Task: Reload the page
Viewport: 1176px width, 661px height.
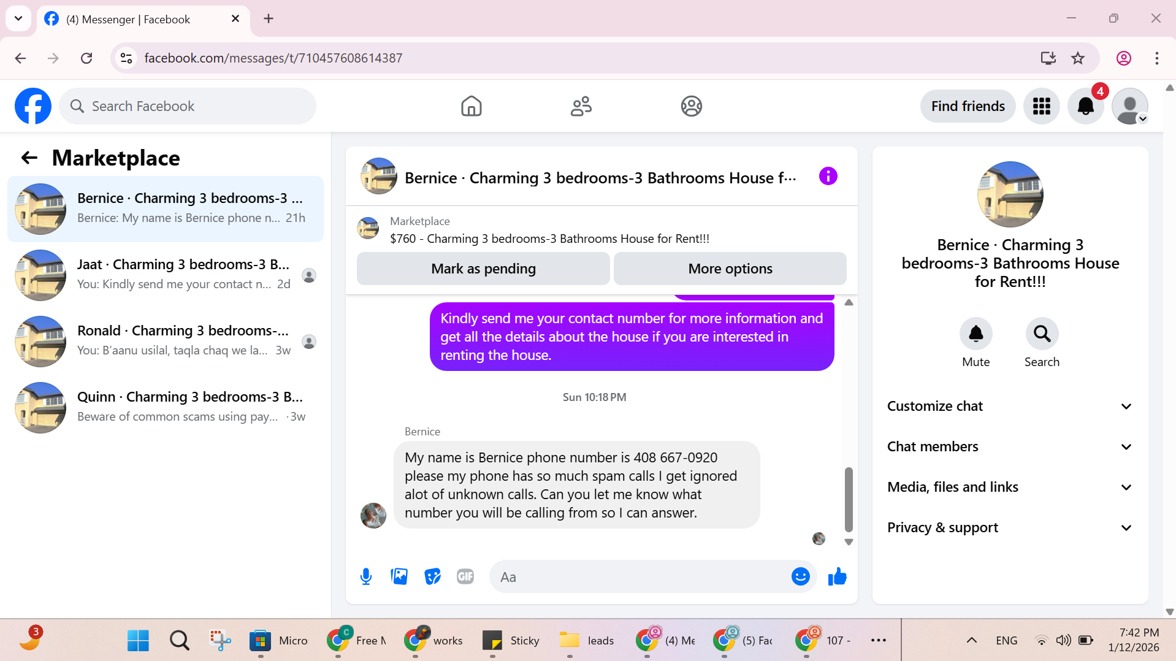Action: click(x=86, y=58)
